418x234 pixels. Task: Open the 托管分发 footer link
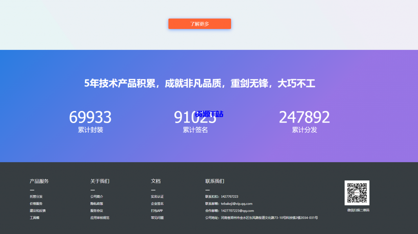point(36,197)
